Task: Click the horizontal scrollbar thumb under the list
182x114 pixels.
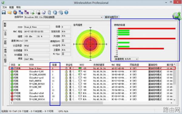Action: tap(58, 103)
